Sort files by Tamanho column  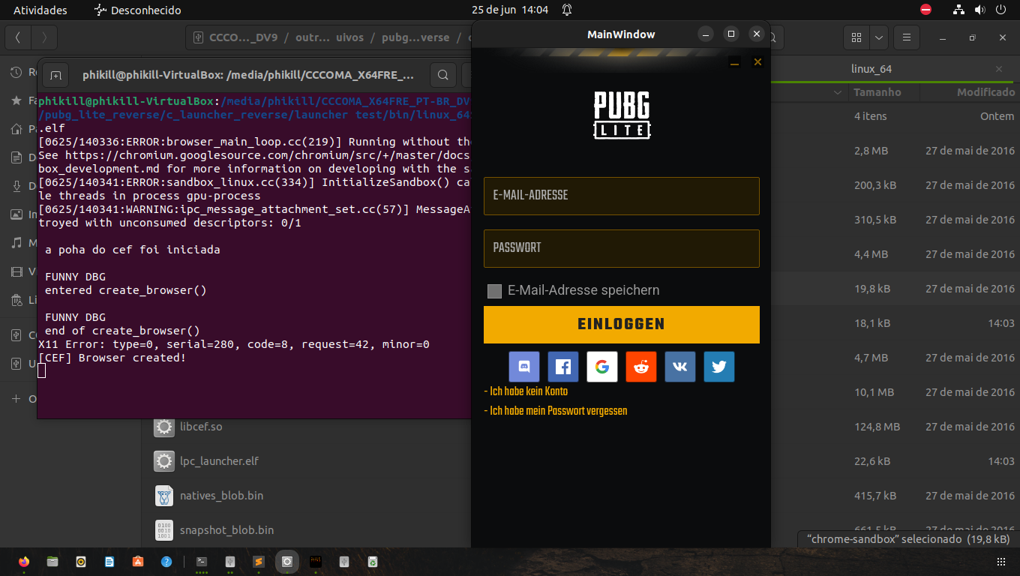[877, 92]
